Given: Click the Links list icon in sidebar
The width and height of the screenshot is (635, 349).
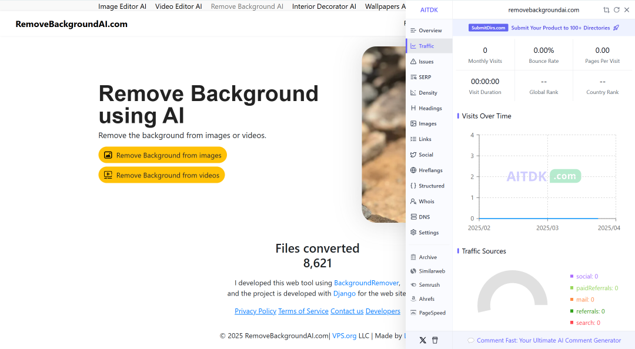Looking at the screenshot, I should (x=413, y=139).
